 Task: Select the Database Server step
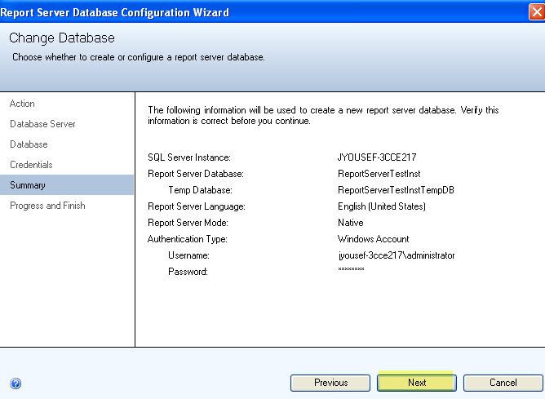coord(42,124)
